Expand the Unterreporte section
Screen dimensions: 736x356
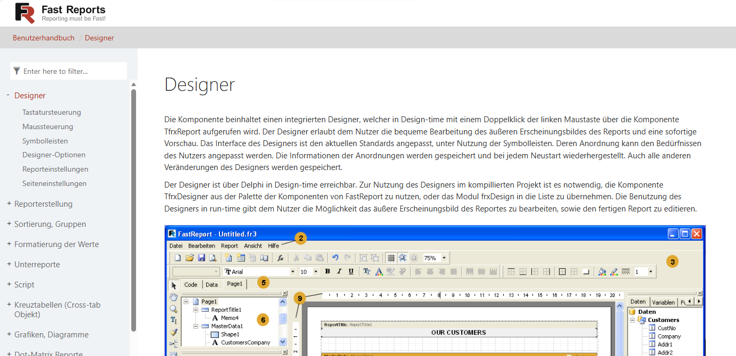(x=9, y=264)
